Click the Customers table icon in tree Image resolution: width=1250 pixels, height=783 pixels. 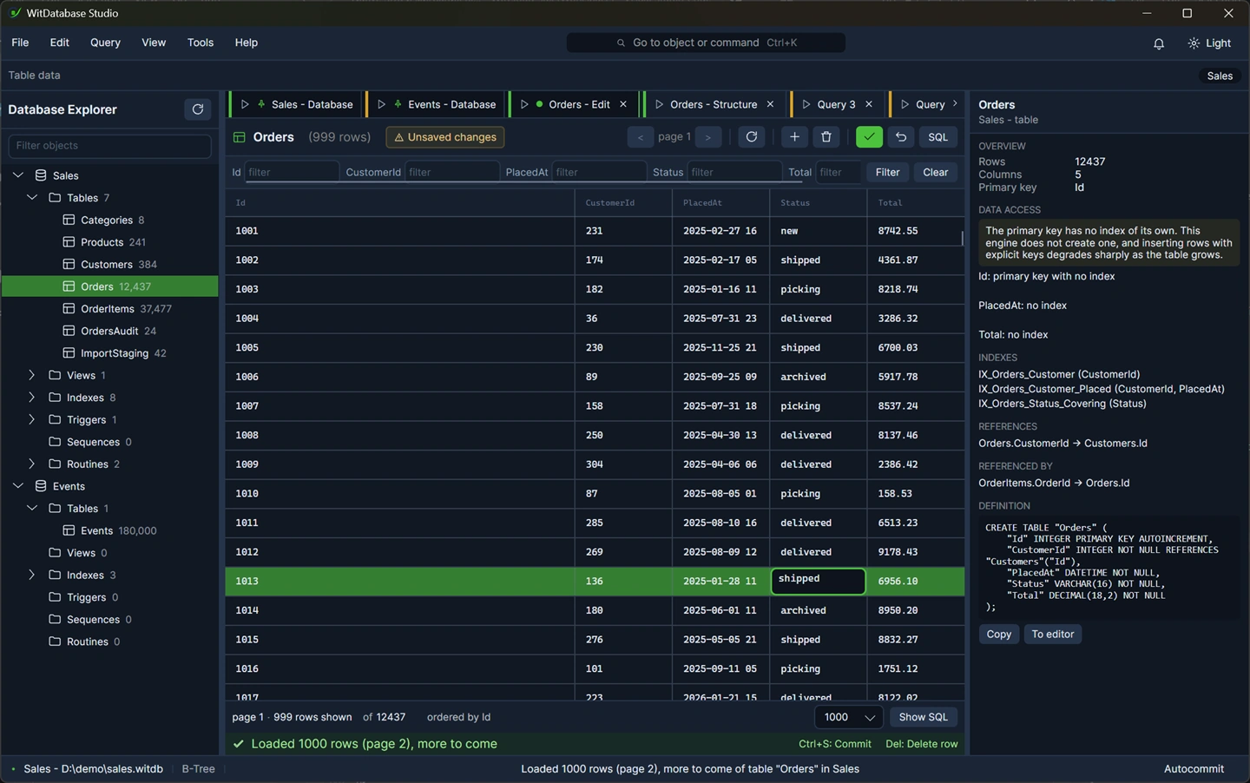[x=69, y=265]
